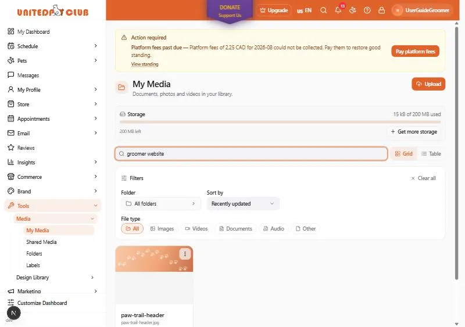Click the My Media folder icon beside the title
The height and width of the screenshot is (327, 465).
point(121,87)
